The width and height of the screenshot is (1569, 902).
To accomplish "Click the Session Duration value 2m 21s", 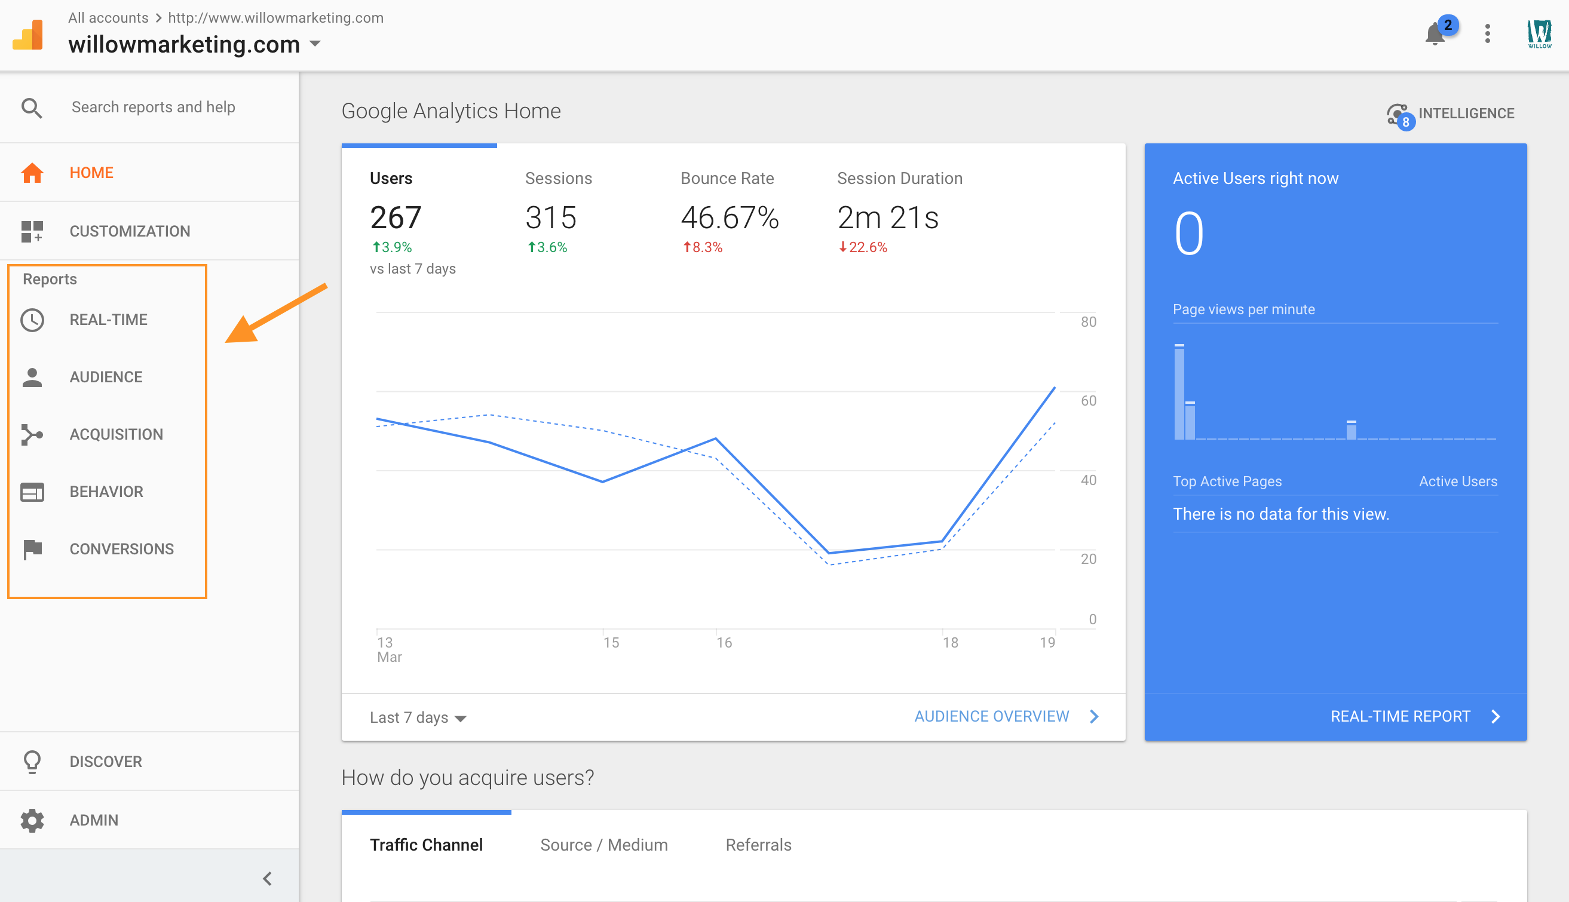I will point(887,218).
